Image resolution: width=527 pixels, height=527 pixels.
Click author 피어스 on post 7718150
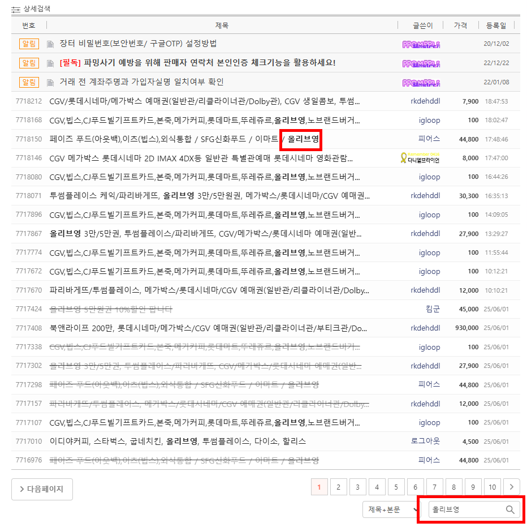[429, 139]
